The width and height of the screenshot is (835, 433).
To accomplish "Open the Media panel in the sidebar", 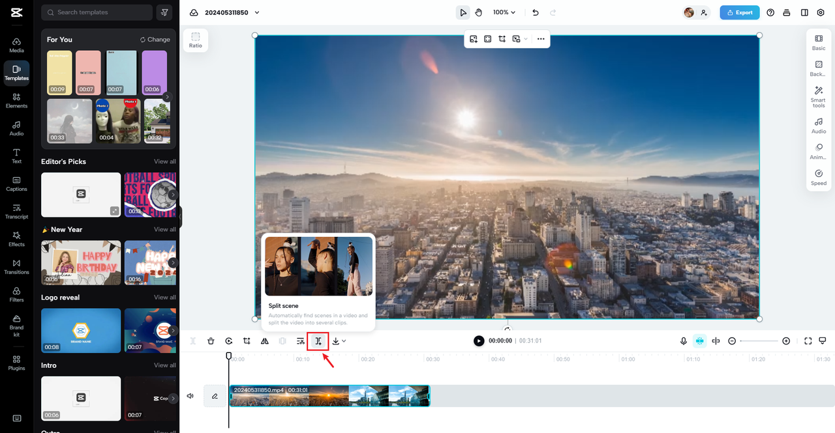I will click(16, 45).
